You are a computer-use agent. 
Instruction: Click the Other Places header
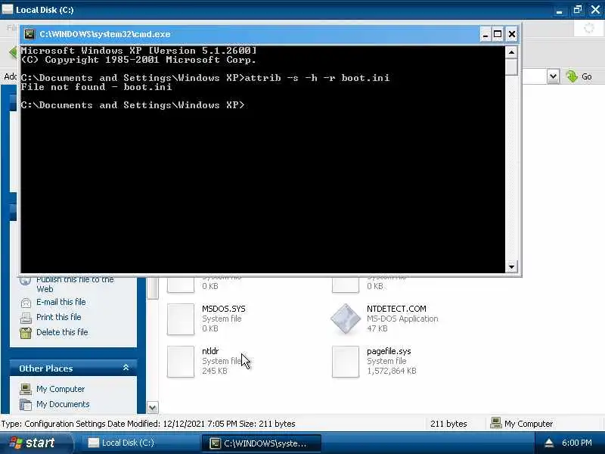[73, 368]
